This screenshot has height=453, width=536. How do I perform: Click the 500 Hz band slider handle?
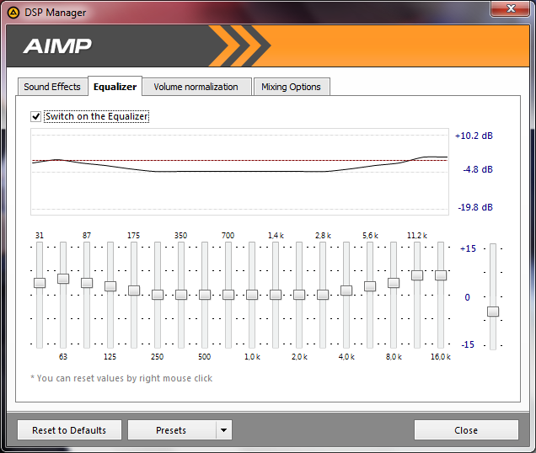tap(205, 295)
